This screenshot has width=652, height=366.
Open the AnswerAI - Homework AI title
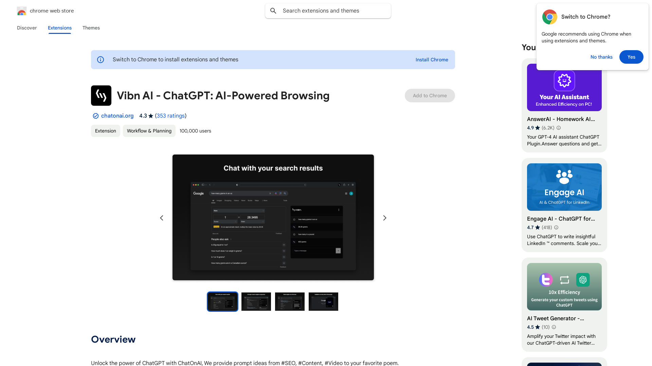tap(561, 119)
